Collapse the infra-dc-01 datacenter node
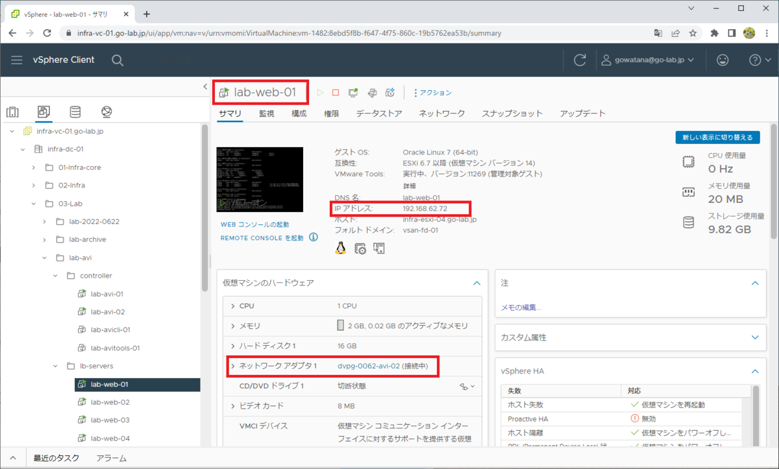The image size is (779, 469). coord(23,149)
